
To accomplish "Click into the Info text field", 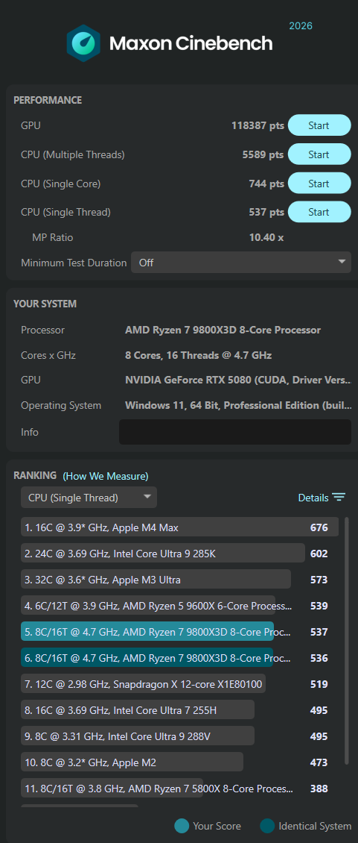I will tap(235, 432).
